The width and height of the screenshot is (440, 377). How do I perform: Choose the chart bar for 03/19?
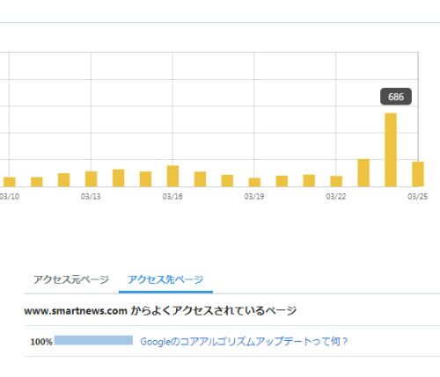coord(254,182)
